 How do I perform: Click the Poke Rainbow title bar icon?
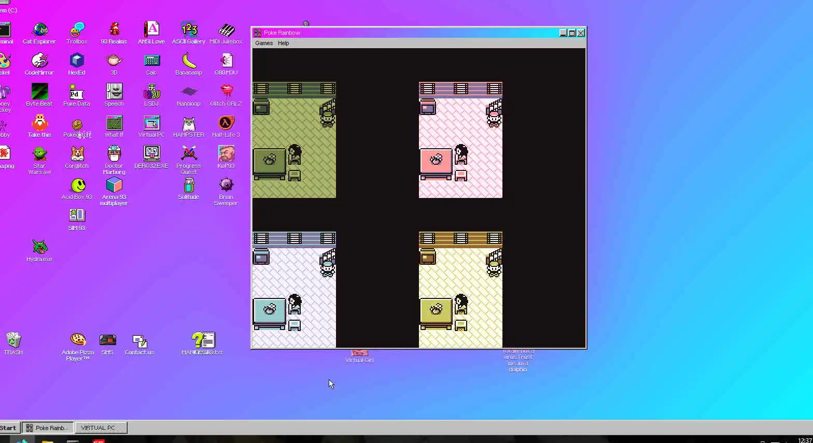coord(257,33)
